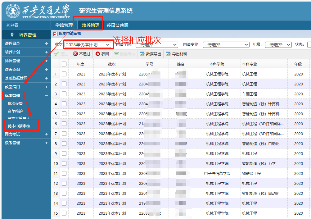Click the 研究生管理信息系统 title
The height and width of the screenshot is (219, 311).
(106, 11)
